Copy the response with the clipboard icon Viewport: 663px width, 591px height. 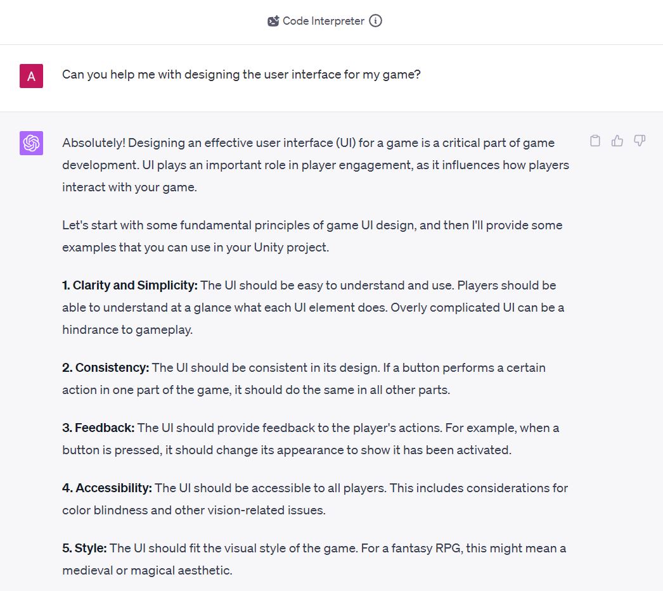(x=595, y=141)
